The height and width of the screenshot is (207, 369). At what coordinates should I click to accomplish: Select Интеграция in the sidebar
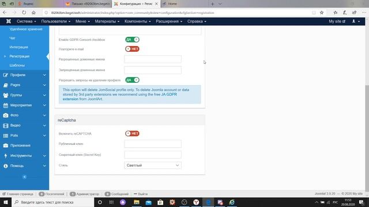coord(18,47)
